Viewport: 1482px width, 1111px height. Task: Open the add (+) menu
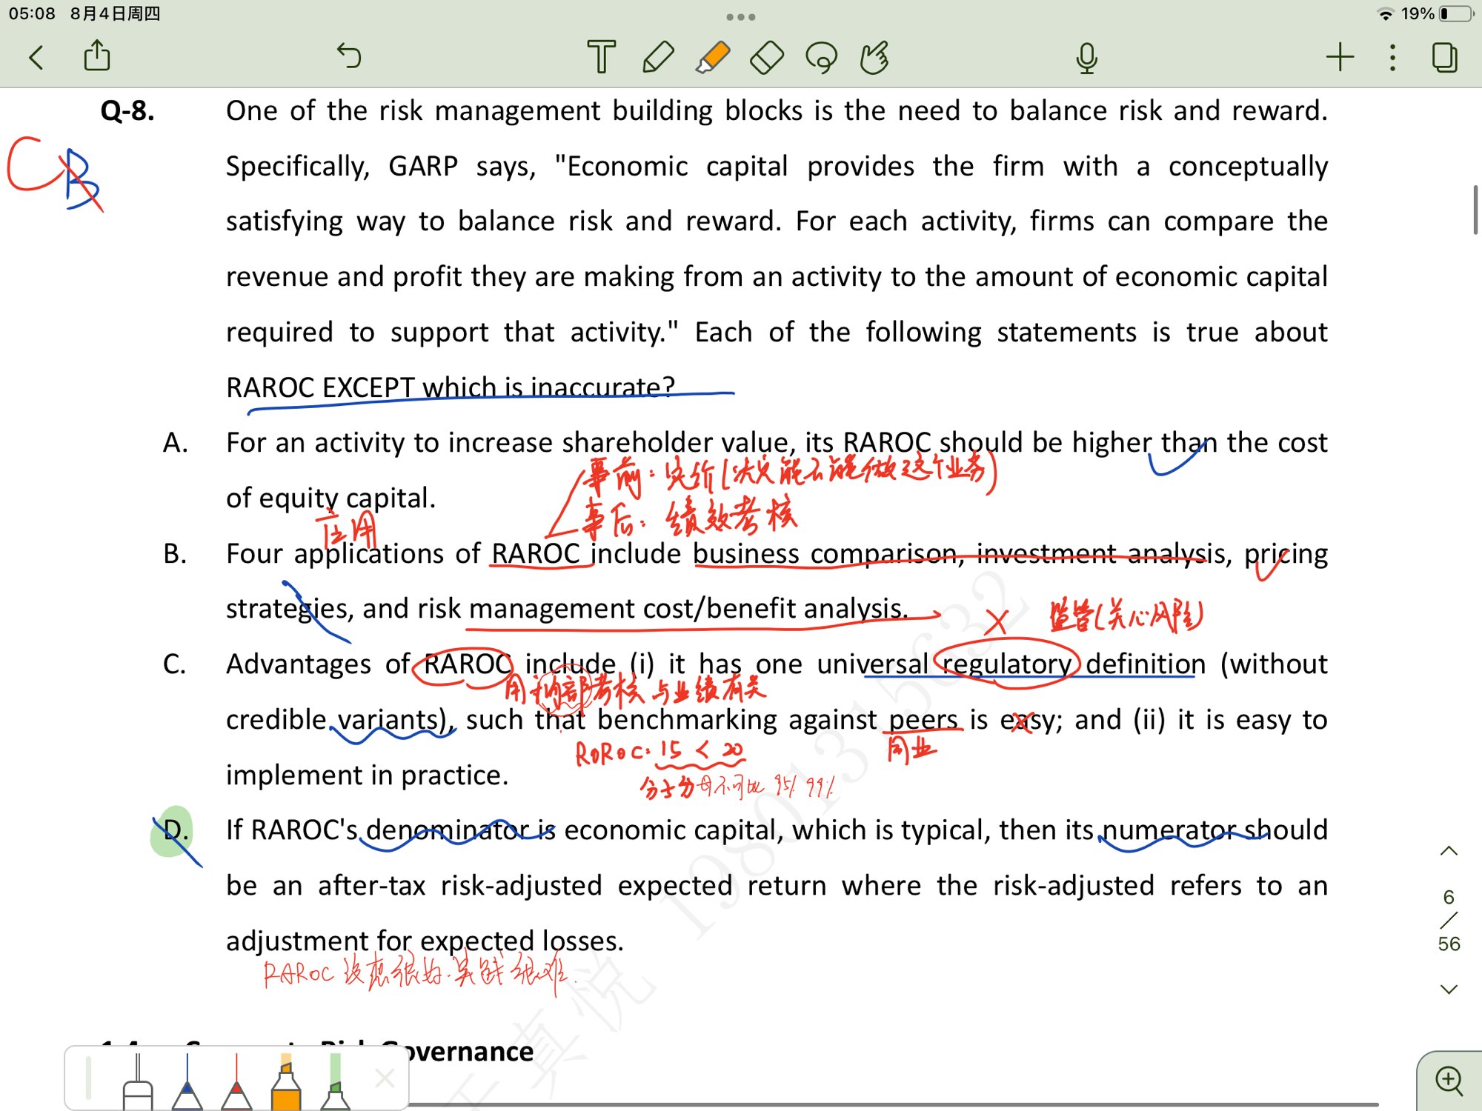tap(1340, 57)
